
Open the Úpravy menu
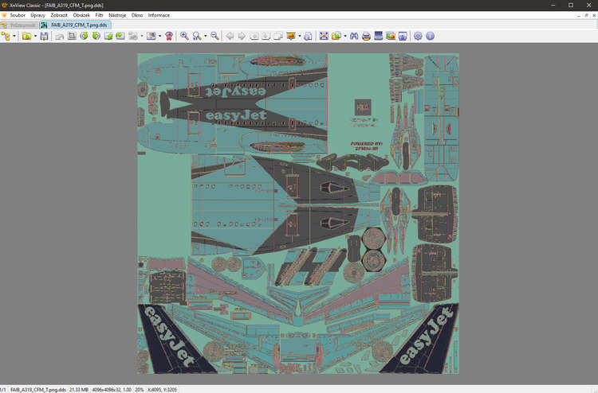click(37, 15)
